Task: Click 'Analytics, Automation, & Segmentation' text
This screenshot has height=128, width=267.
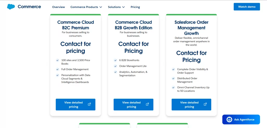Action: pos(133,74)
